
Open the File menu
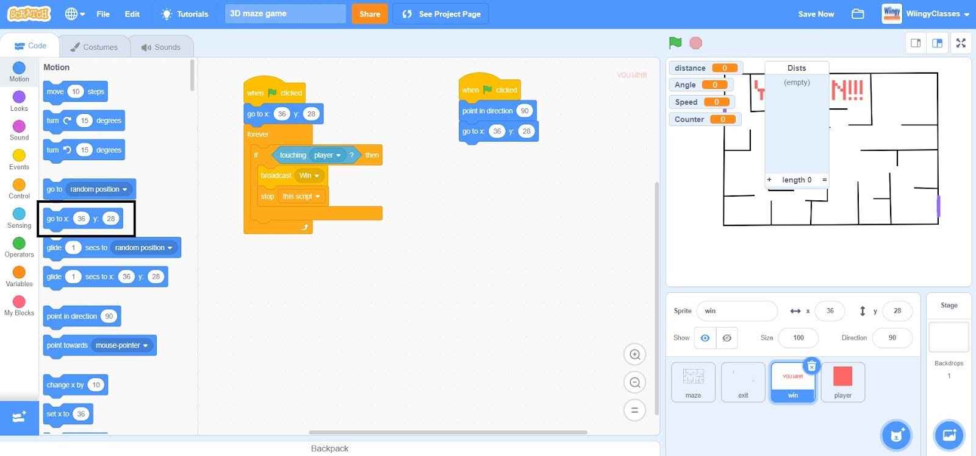[103, 13]
